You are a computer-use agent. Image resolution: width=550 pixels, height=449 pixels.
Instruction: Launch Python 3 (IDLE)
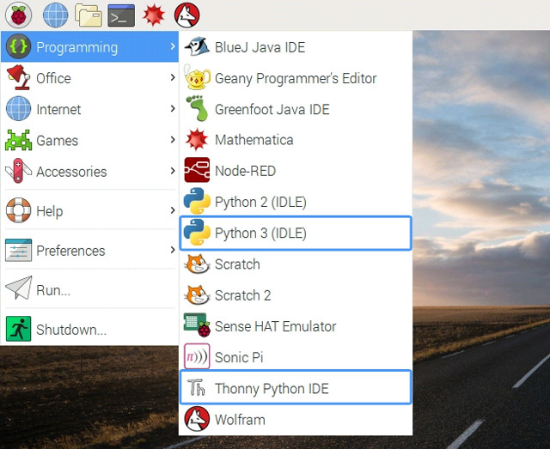296,233
